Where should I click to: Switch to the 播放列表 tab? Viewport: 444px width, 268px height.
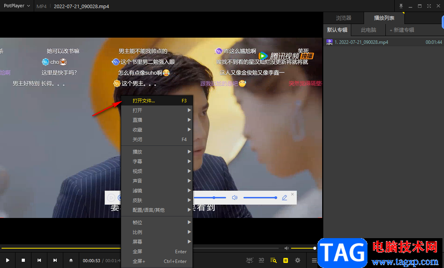(384, 18)
